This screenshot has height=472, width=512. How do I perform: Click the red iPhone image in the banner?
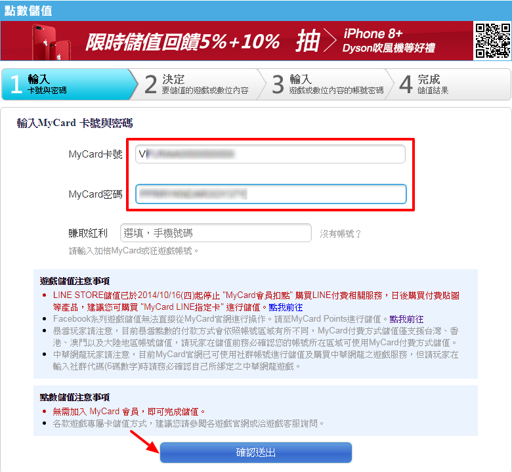tap(51, 43)
